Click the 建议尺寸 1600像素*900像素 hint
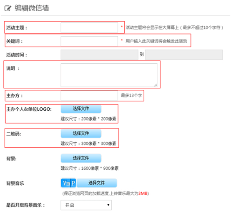Screen dimensions: 231x213 pyautogui.click(x=90, y=168)
